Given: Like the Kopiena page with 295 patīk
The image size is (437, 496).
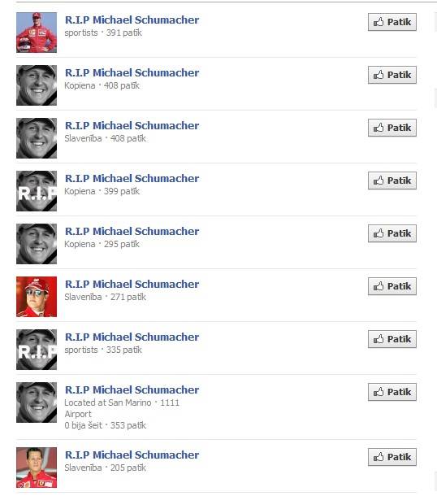Looking at the screenshot, I should (392, 233).
